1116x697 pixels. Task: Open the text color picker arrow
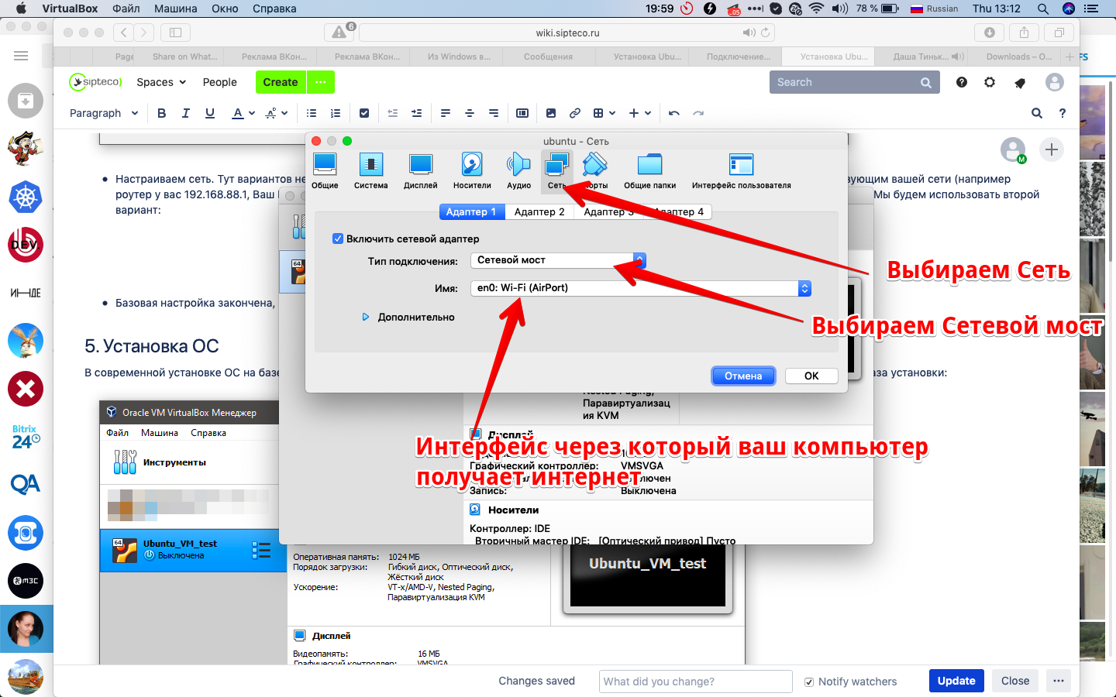point(252,113)
